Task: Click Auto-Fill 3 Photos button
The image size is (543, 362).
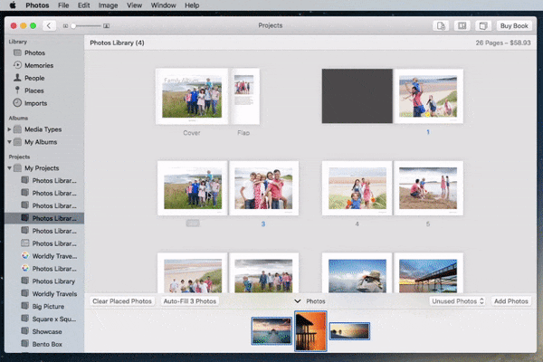Action: coord(190,301)
